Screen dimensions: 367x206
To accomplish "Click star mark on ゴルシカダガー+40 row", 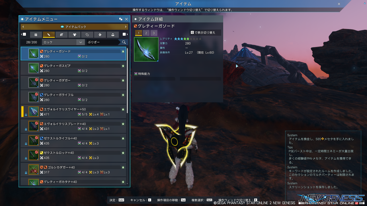I will [x=123, y=167].
